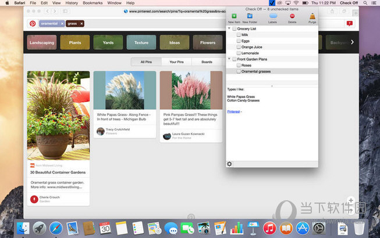This screenshot has height=238, width=380.
Task: Click the Landscaping category button
Action: (42, 42)
